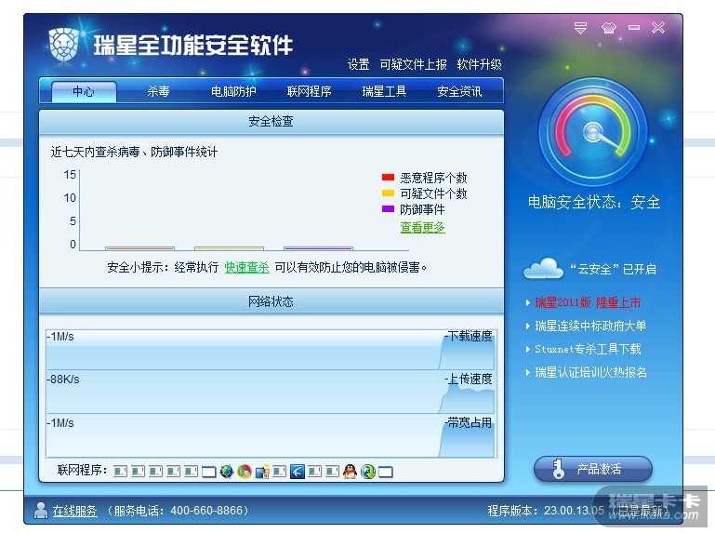Open news 瑞星连续中标政府大单
Screen dimensions: 715x533
[x=590, y=326]
